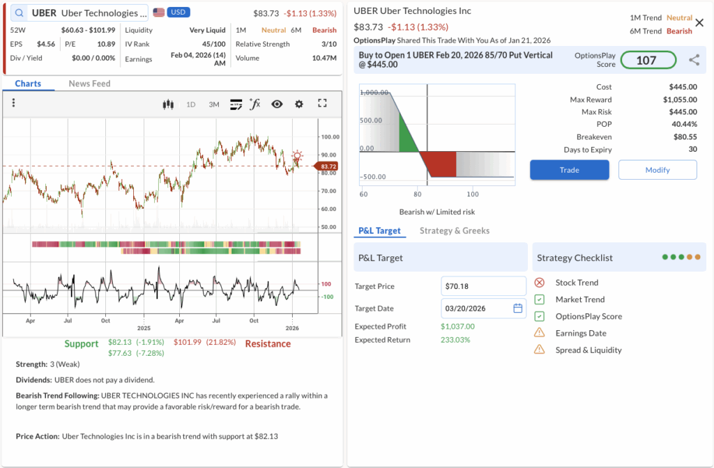
Task: Click the Target Price input field
Action: coord(483,286)
